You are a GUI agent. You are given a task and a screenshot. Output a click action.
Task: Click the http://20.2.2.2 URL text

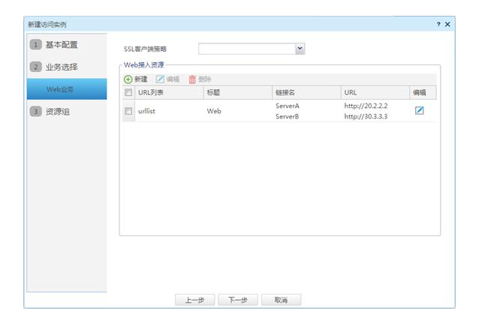pyautogui.click(x=366, y=106)
